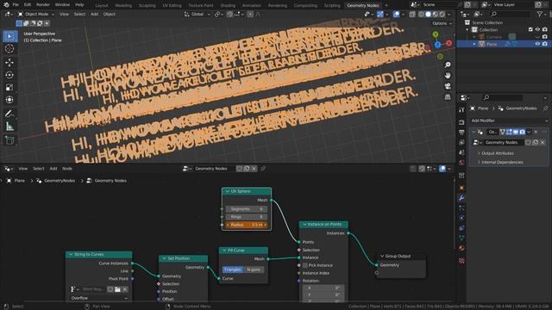Viewport: 552px width, 310px height.
Task: Adjust the Radius field on UV Sphere node
Action: click(x=246, y=225)
